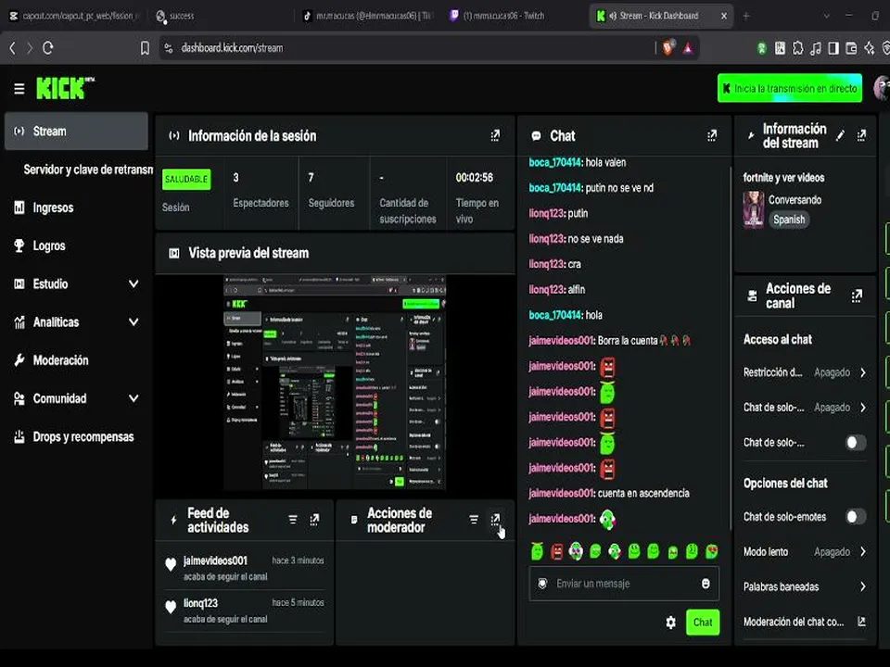This screenshot has height=667, width=890.
Task: Open Brave Shields icon in address bar
Action: click(668, 48)
